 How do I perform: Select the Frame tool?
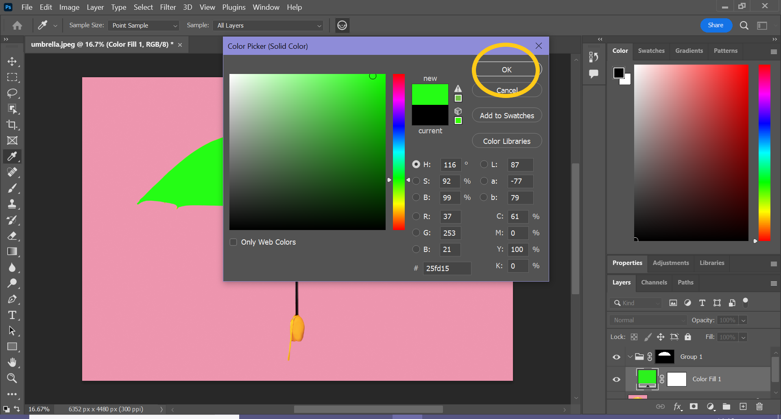tap(12, 141)
